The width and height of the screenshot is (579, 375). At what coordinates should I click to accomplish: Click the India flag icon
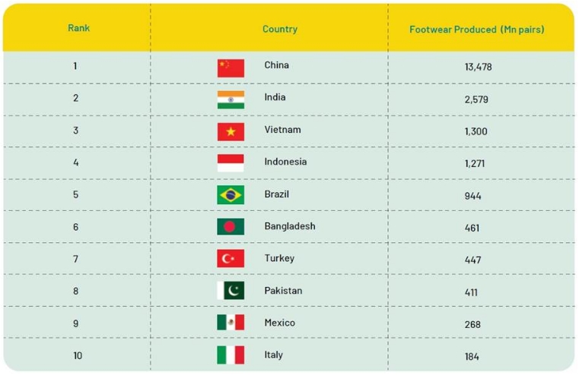pyautogui.click(x=231, y=100)
